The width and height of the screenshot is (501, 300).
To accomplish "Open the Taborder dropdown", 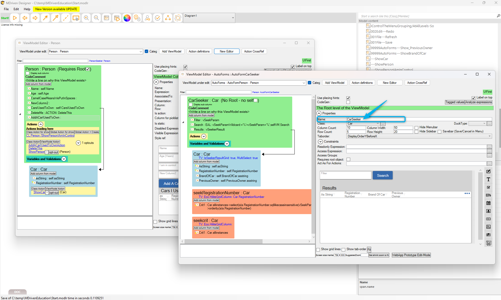I will click(419, 136).
